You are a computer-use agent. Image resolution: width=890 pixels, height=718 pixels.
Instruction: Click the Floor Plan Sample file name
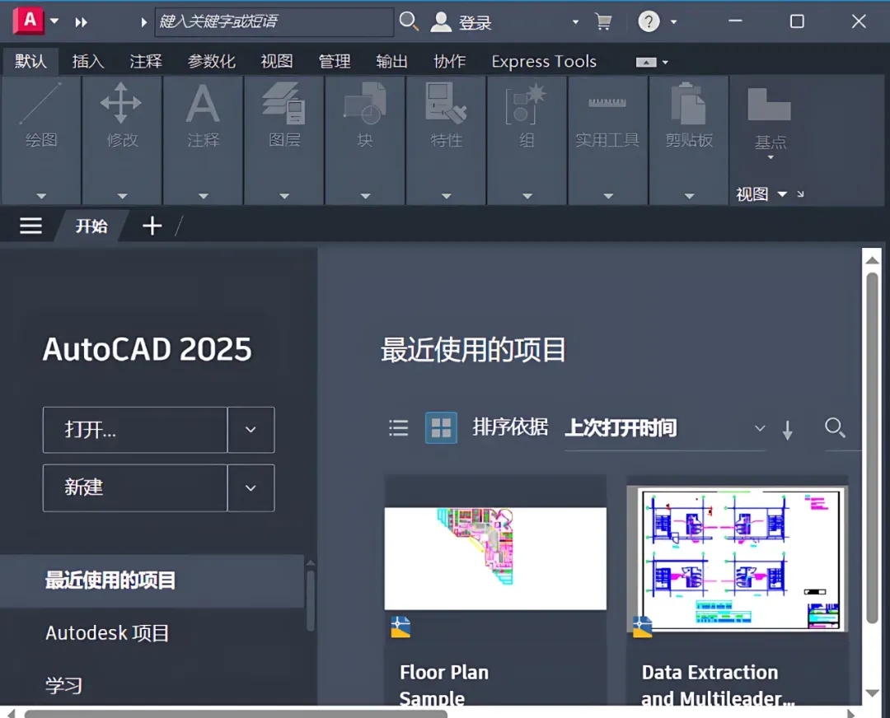coord(444,685)
